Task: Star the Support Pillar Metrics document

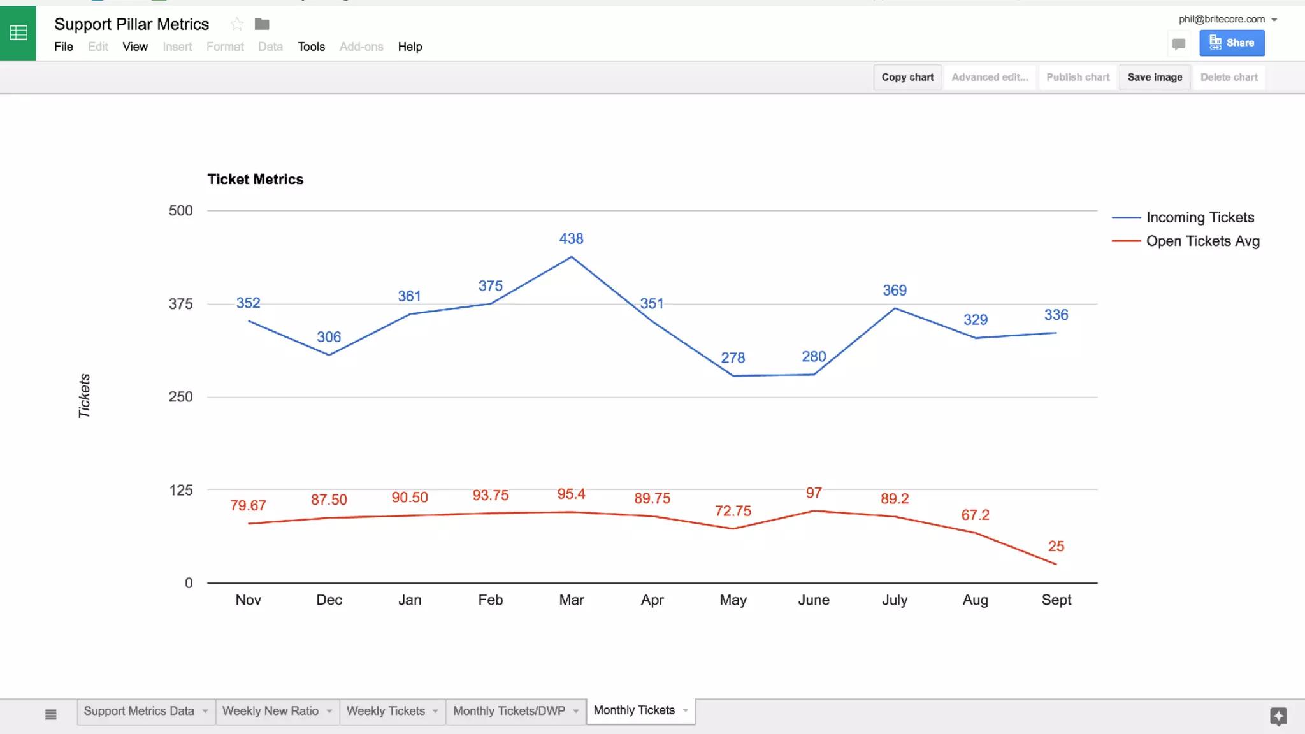Action: coord(237,24)
